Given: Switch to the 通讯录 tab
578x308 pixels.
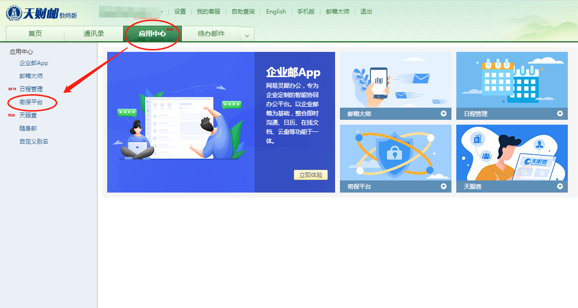Looking at the screenshot, I should (94, 34).
